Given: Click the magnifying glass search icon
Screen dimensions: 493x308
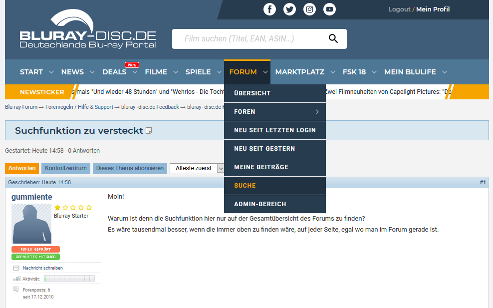Looking at the screenshot, I should 333,39.
